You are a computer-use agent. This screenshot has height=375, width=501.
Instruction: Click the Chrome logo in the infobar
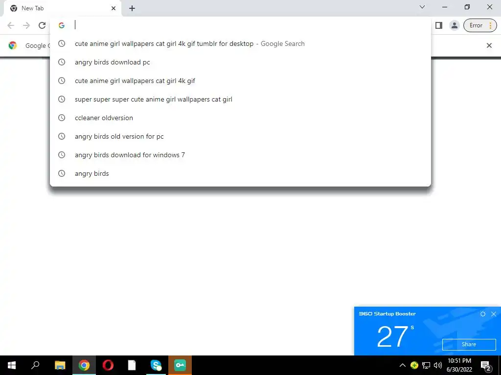[13, 45]
